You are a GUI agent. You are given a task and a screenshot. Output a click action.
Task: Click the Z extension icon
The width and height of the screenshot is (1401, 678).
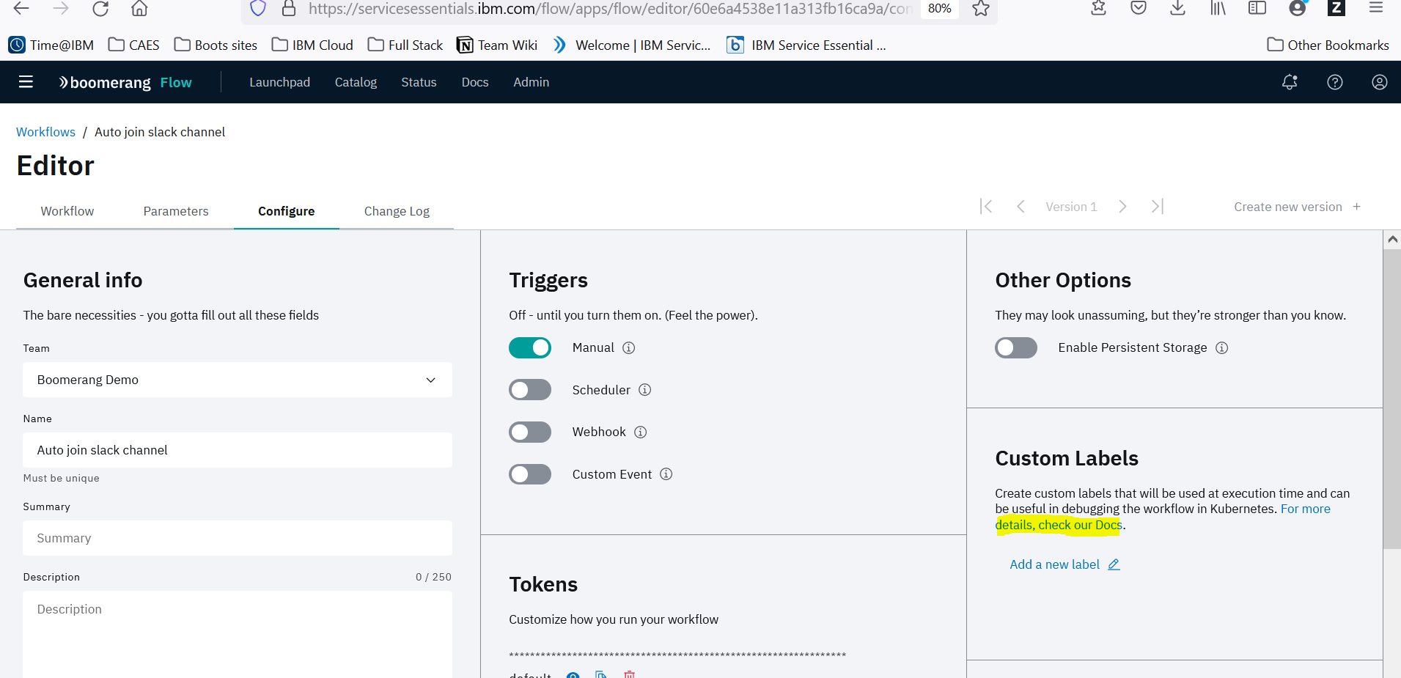(1336, 8)
